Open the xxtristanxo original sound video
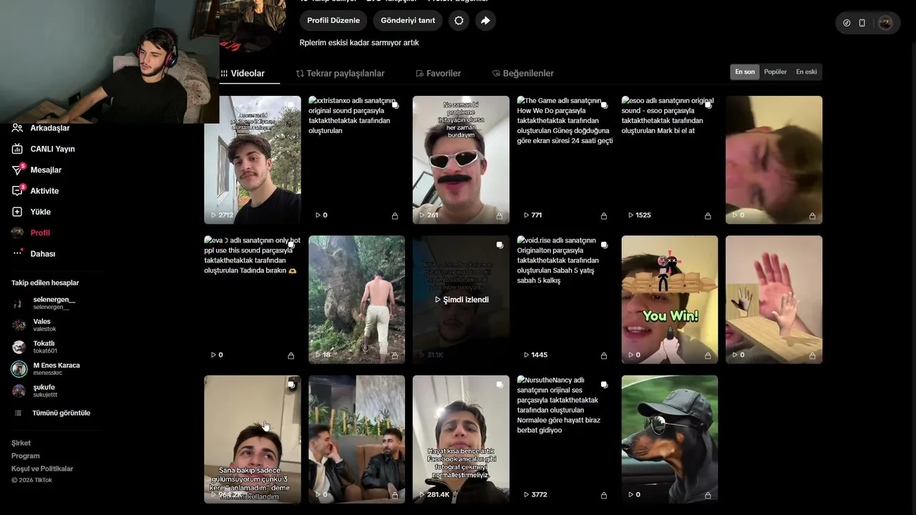Screen dimensions: 916x515 (357, 160)
